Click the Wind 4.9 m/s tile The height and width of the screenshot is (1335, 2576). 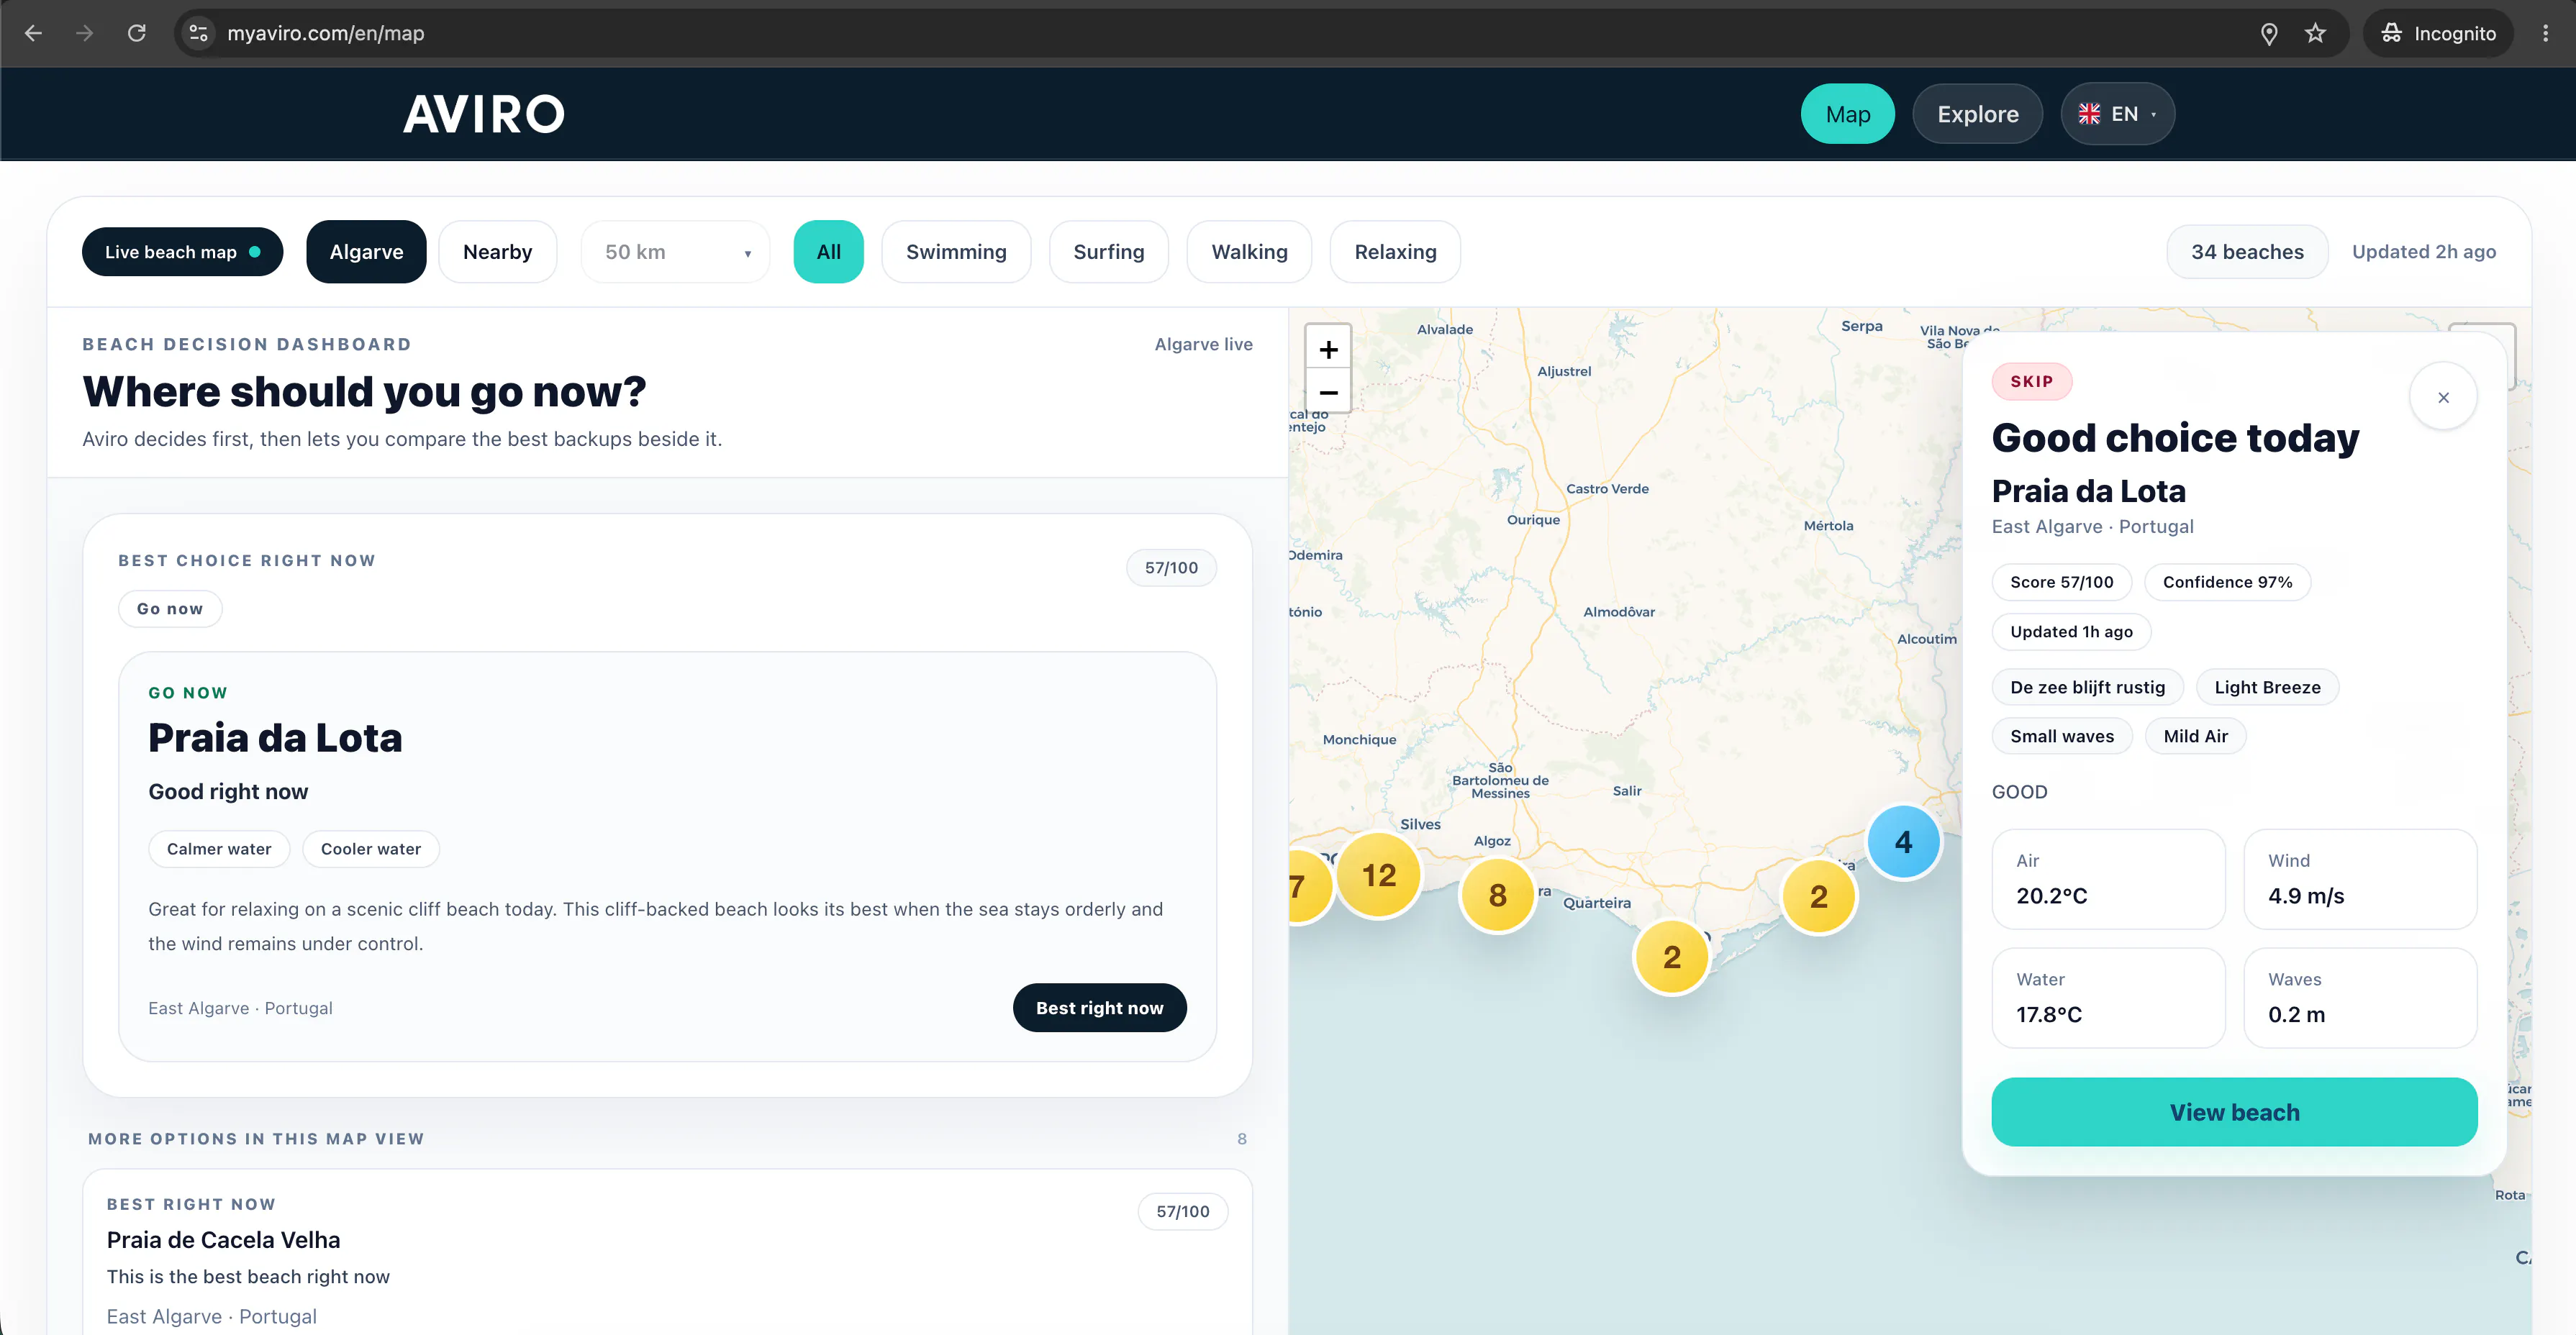coord(2360,879)
